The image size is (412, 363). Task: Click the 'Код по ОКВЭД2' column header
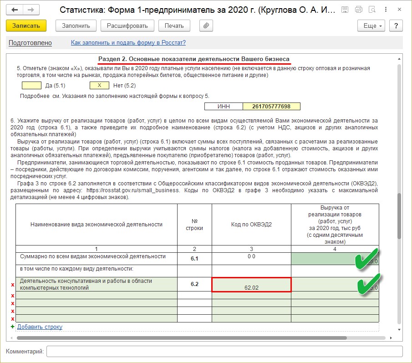click(x=251, y=225)
